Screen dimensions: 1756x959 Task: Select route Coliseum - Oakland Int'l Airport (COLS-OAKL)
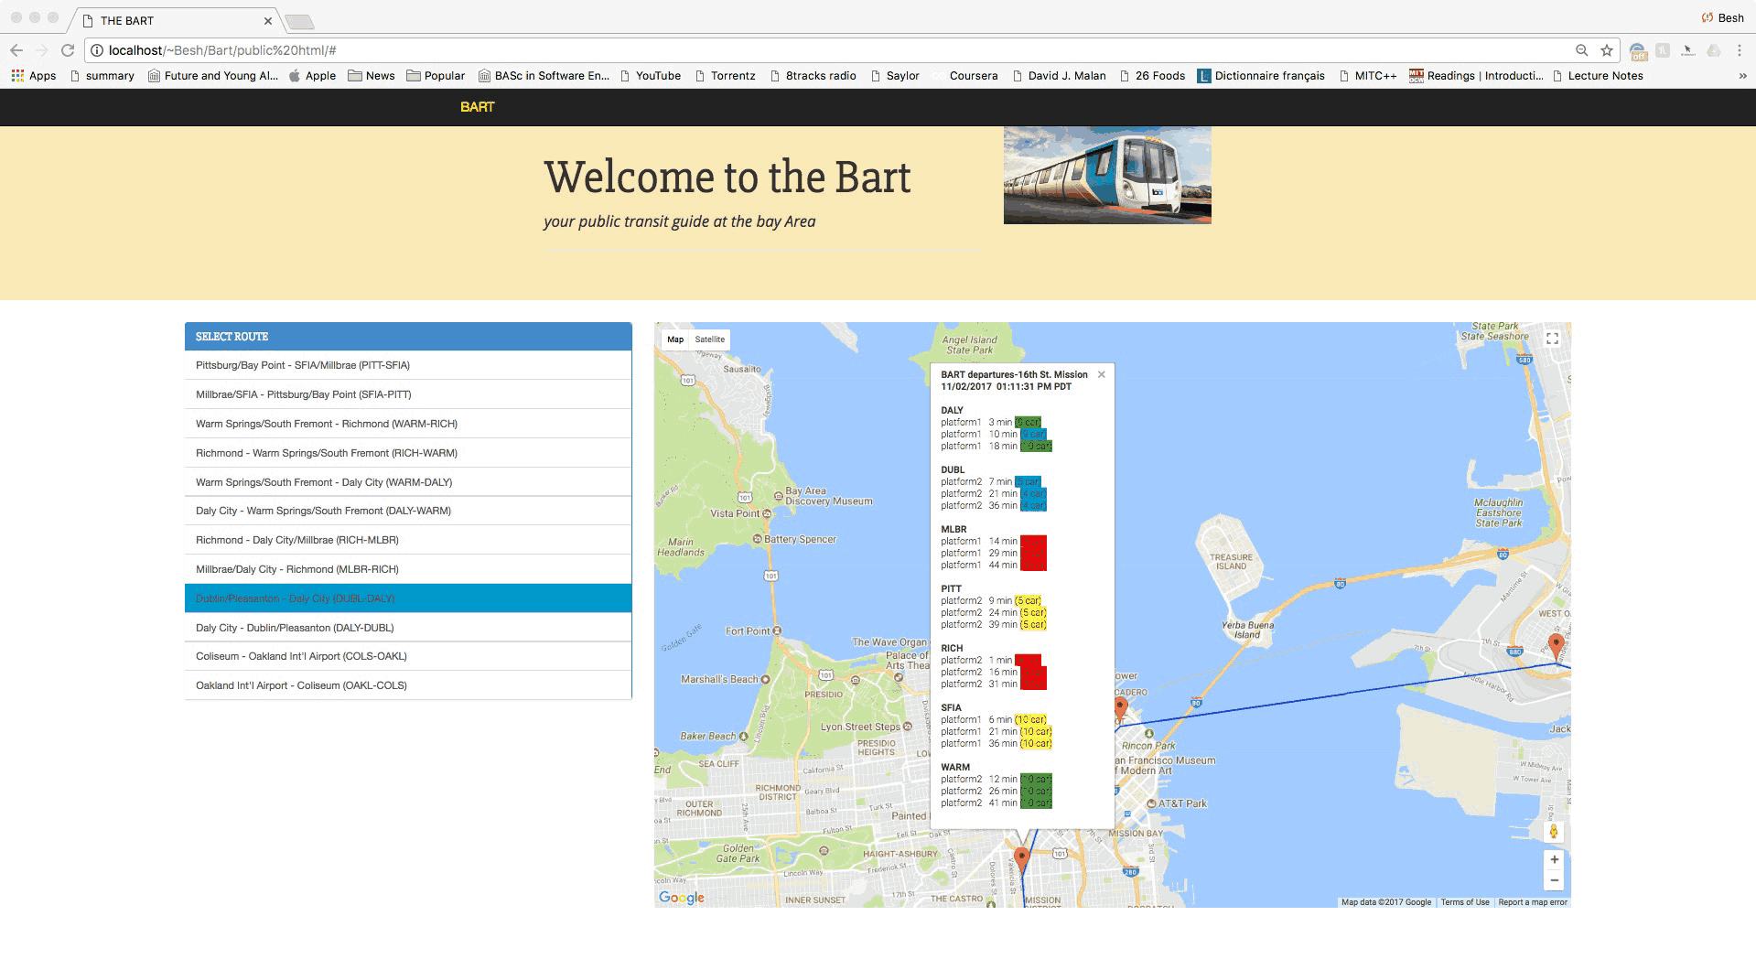(408, 656)
